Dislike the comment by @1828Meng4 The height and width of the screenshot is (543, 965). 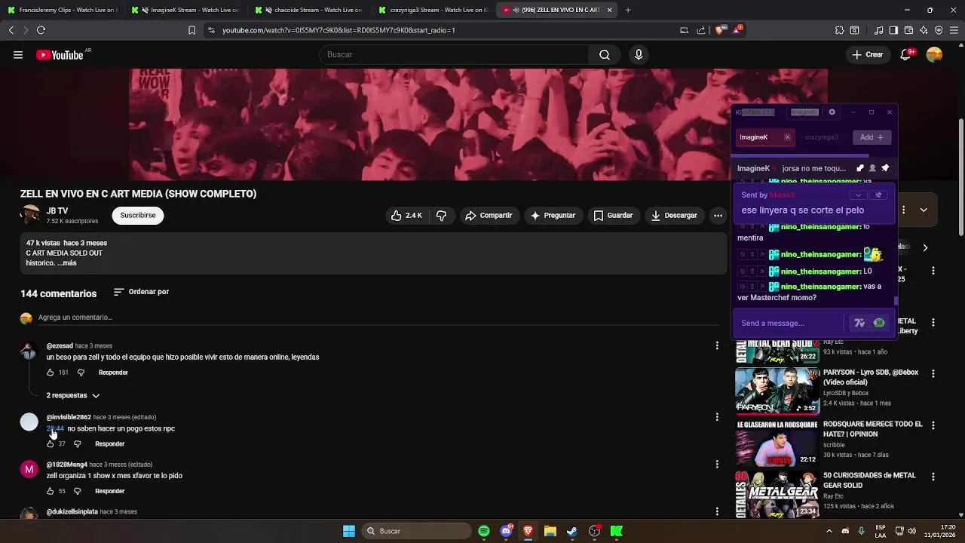pos(77,492)
